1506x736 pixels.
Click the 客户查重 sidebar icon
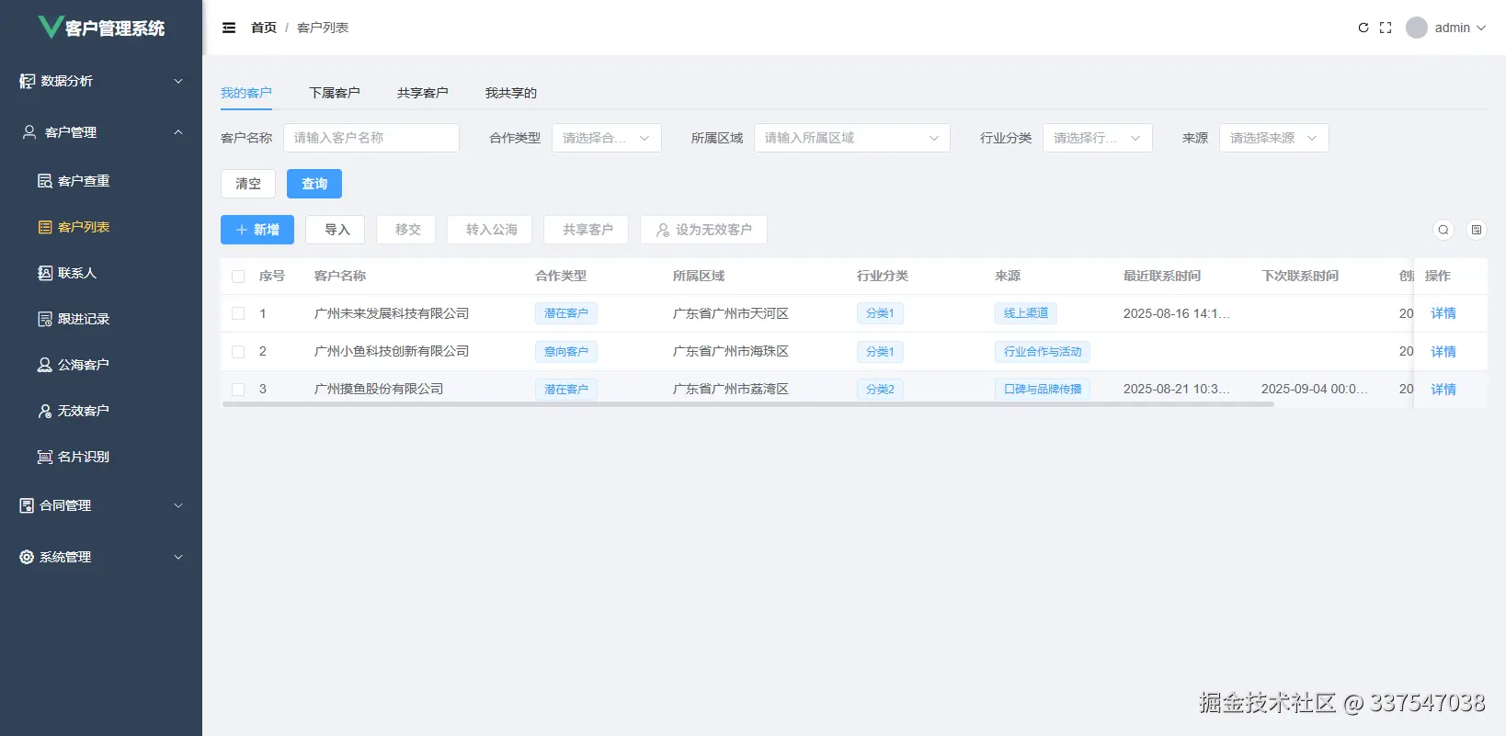tap(44, 181)
